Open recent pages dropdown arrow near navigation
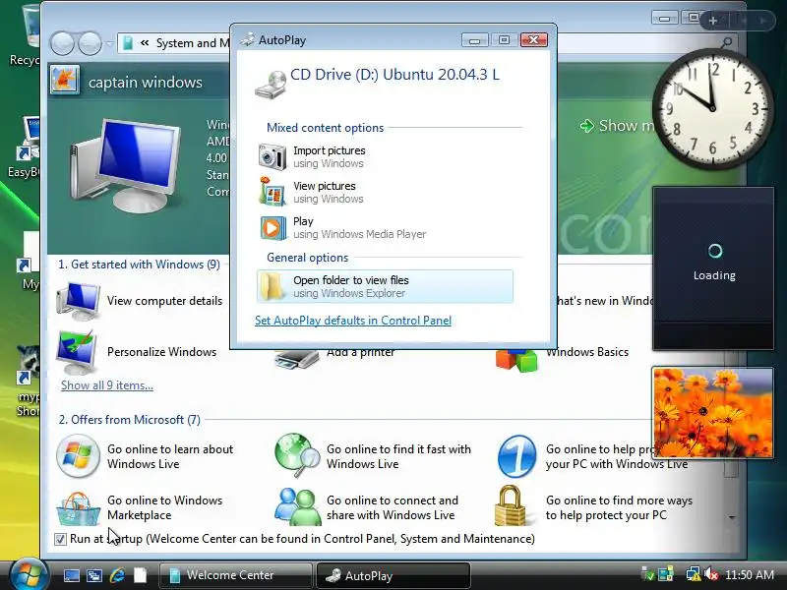The height and width of the screenshot is (590, 787). [x=109, y=43]
